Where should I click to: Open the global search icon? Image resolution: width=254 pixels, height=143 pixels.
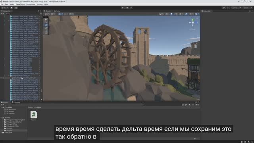(228, 8)
